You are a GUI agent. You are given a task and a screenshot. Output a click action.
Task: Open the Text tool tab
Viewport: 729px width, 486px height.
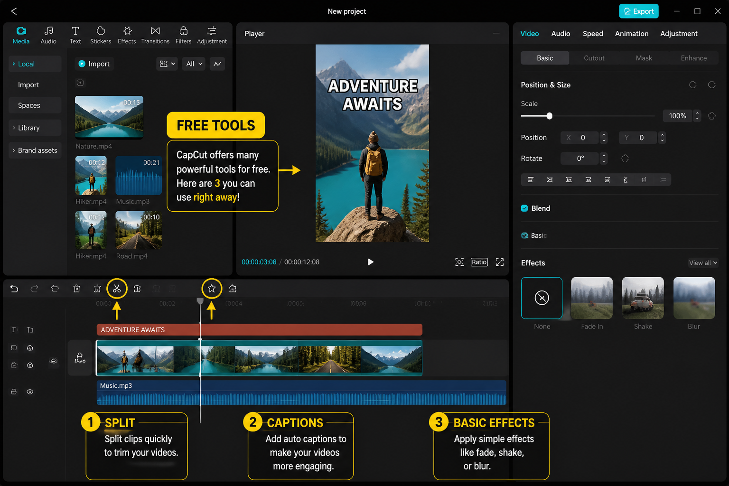point(75,36)
